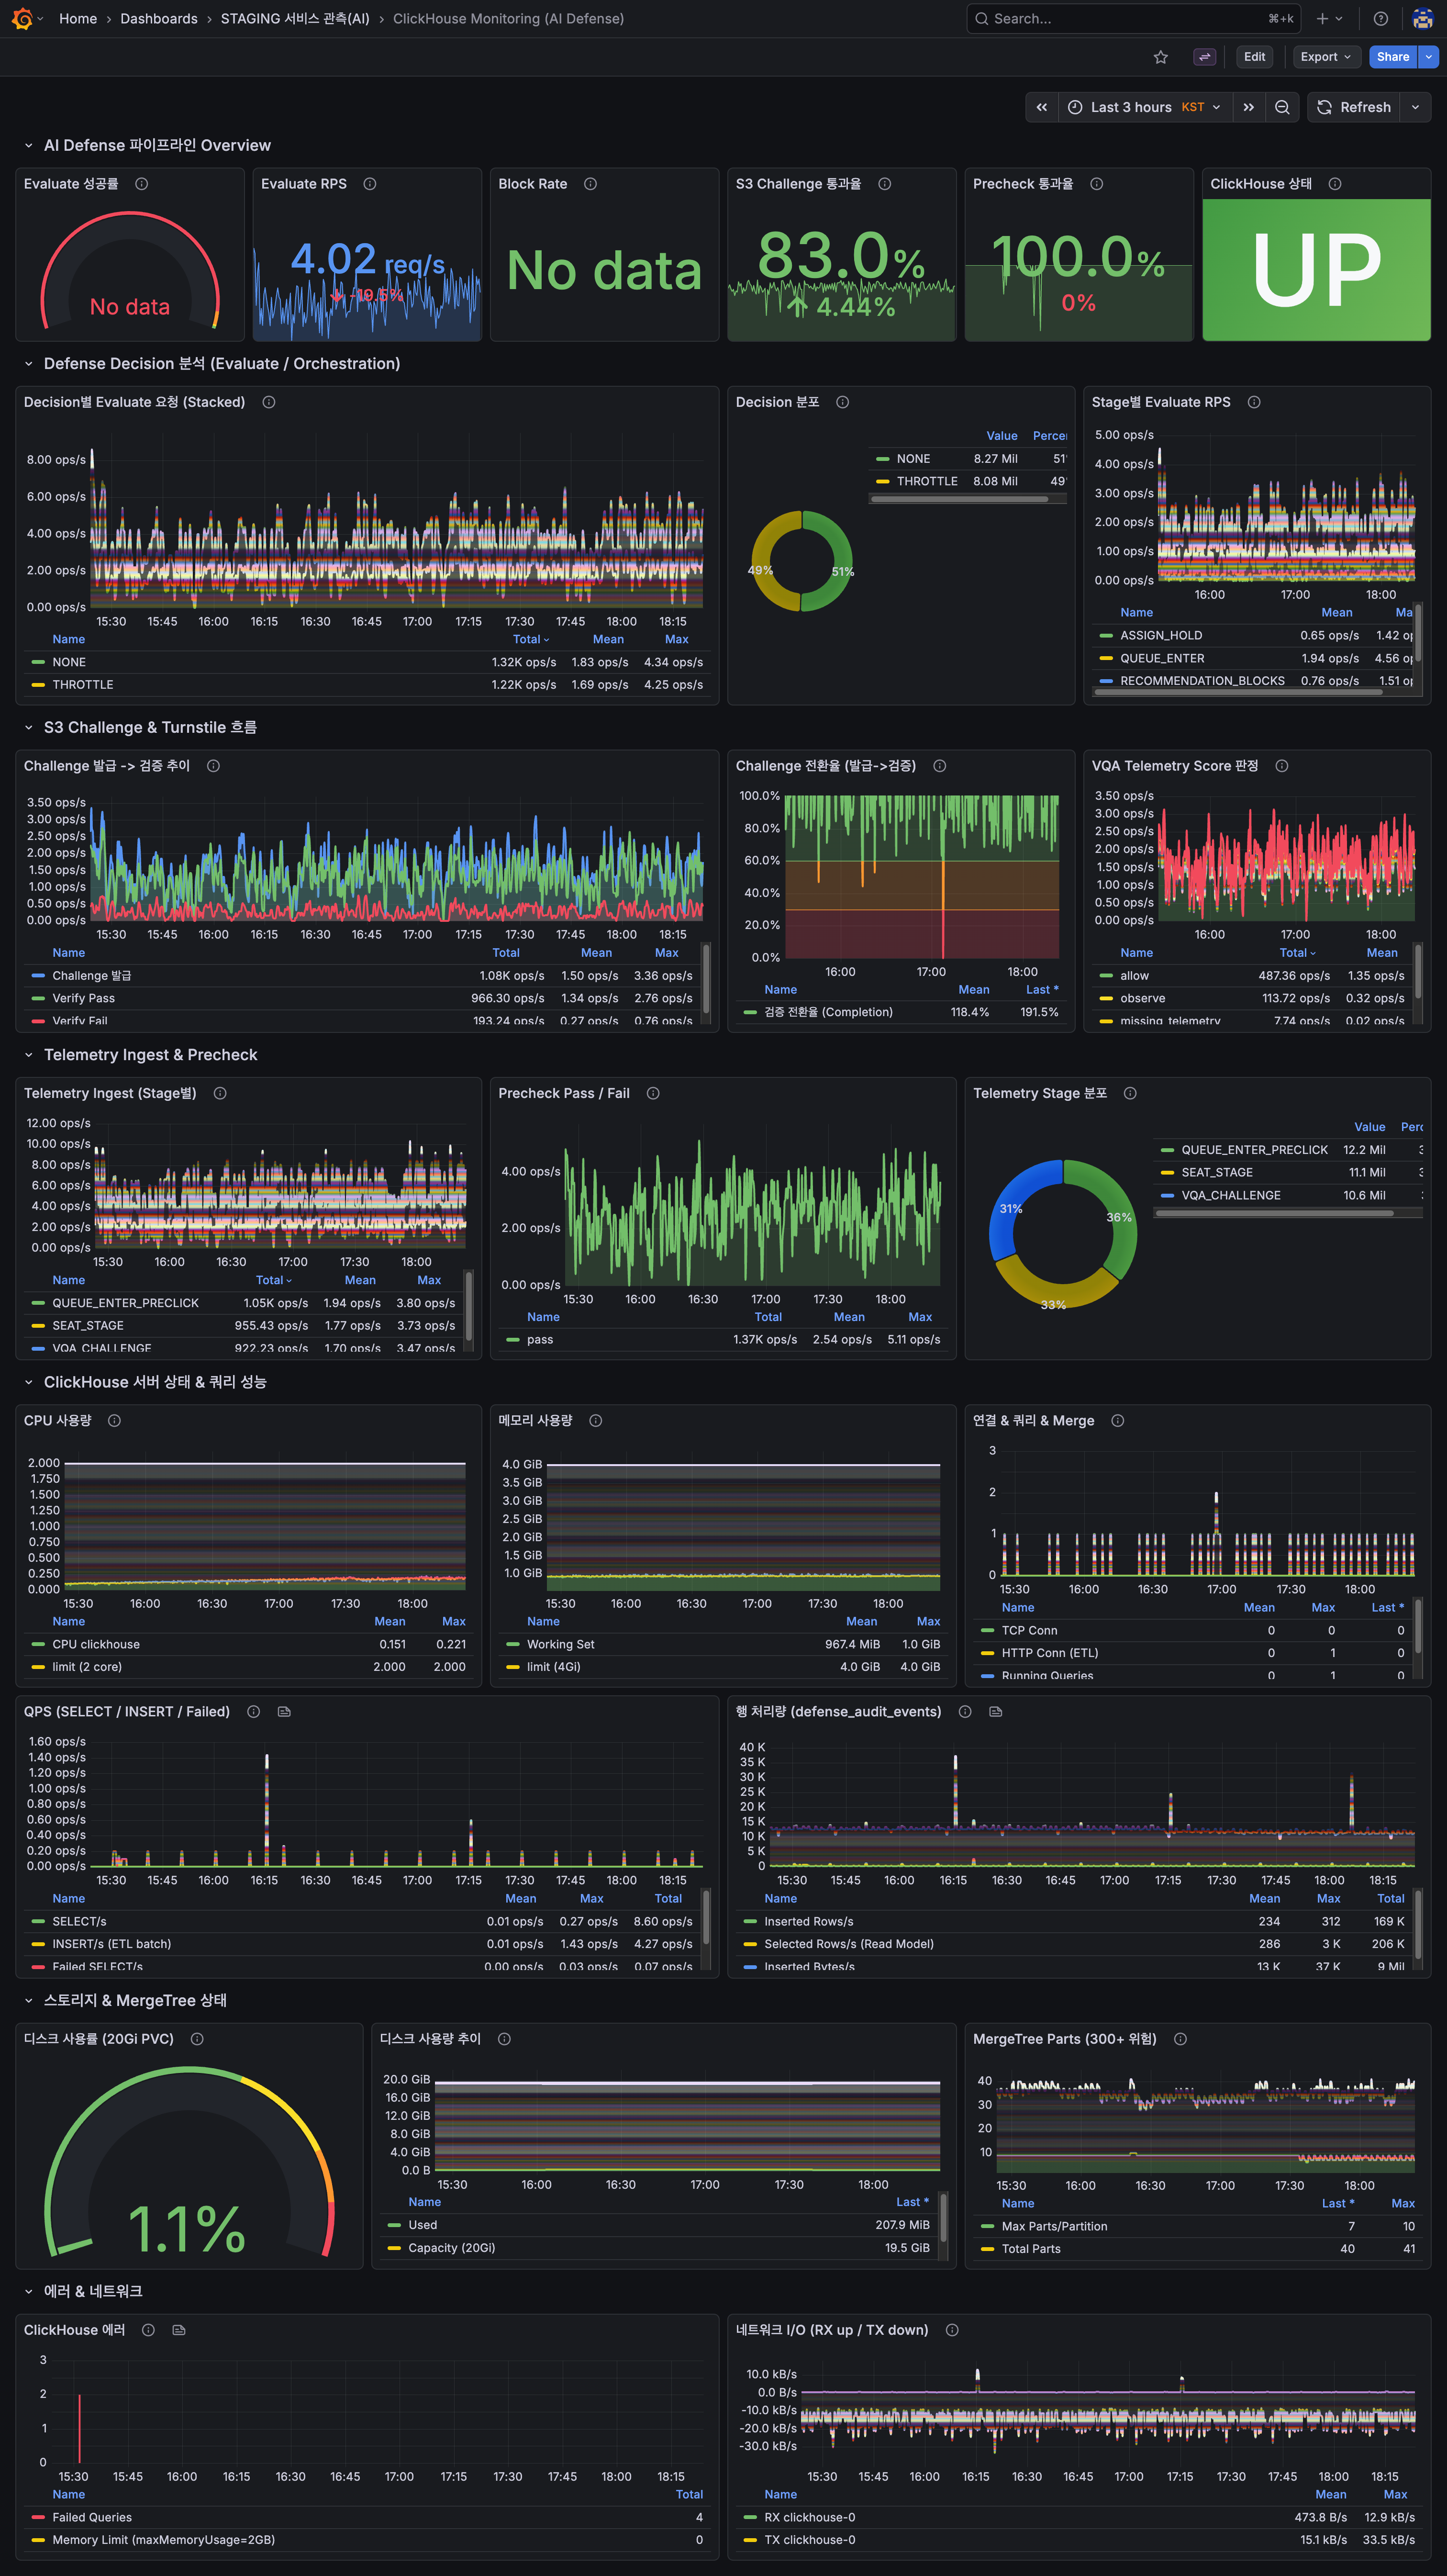The height and width of the screenshot is (2576, 1447).
Task: Sort by Total in Decision stacked legend
Action: pyautogui.click(x=531, y=639)
